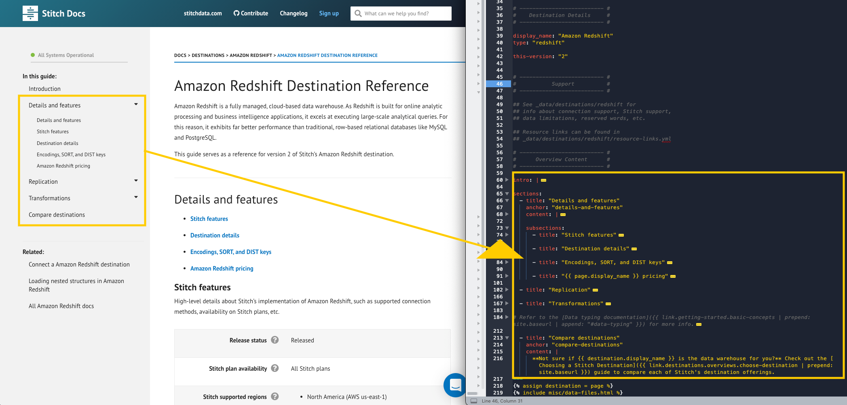Expand folded Stitch features subsection marker
The height and width of the screenshot is (405, 847).
coord(621,235)
